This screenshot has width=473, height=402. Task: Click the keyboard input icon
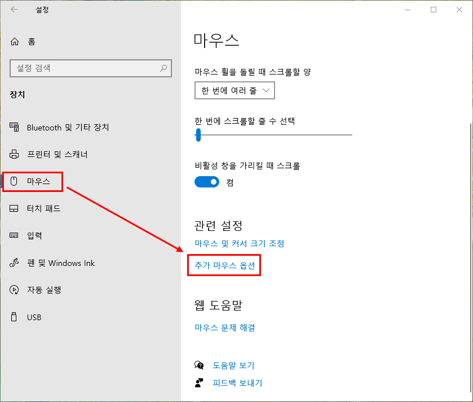pos(14,235)
